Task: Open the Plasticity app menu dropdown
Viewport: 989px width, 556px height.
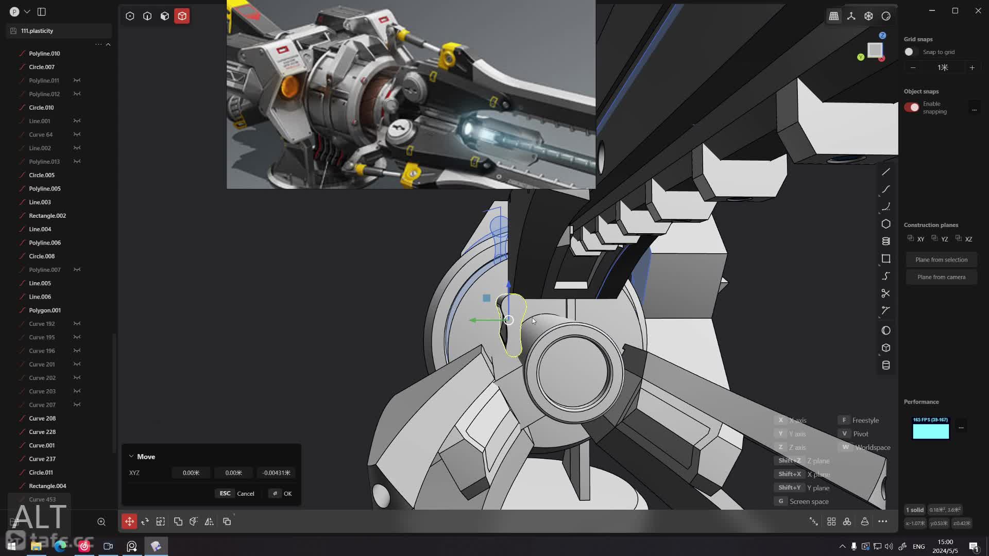Action: 27,11
